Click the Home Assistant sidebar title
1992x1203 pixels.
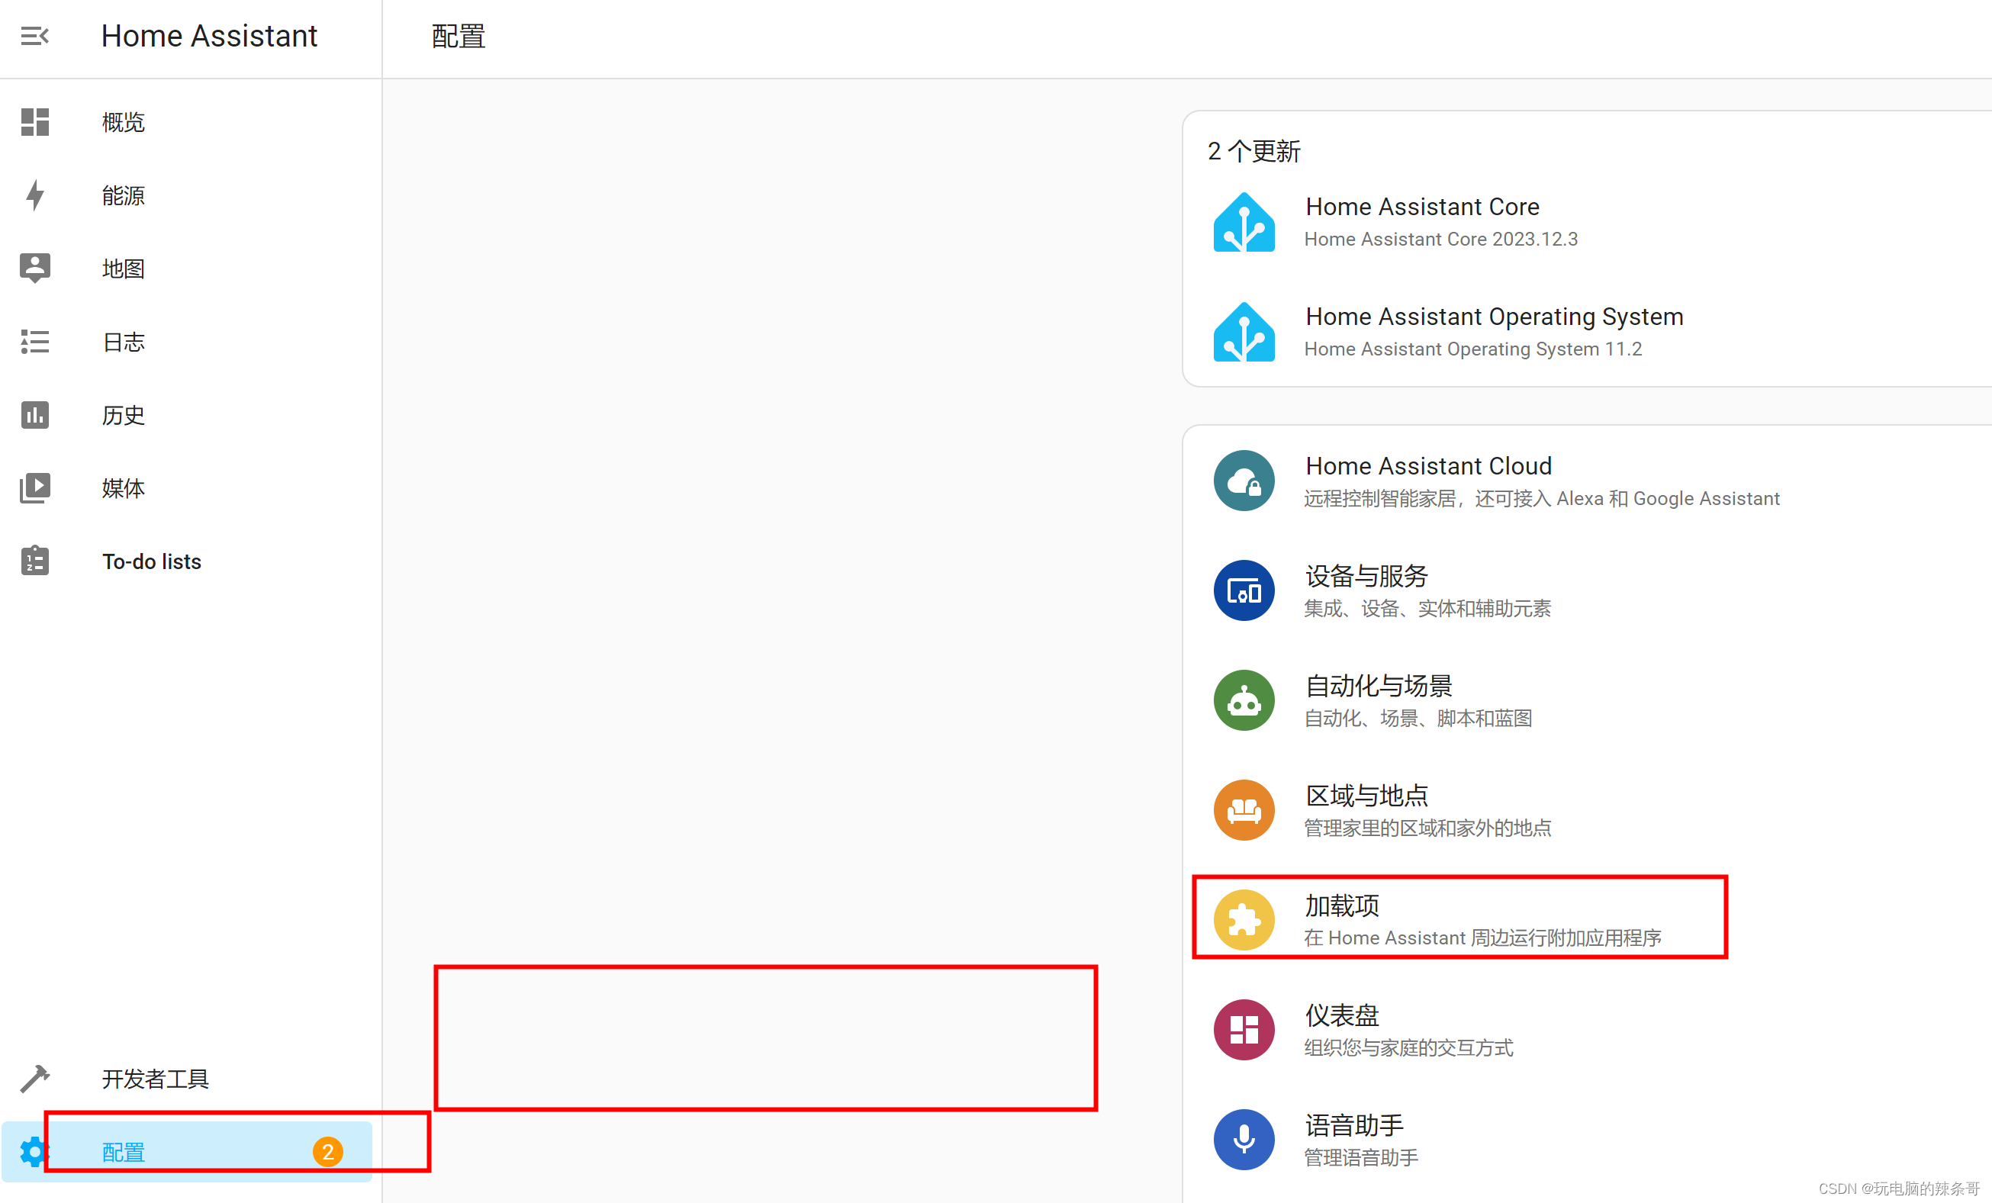pyautogui.click(x=209, y=37)
